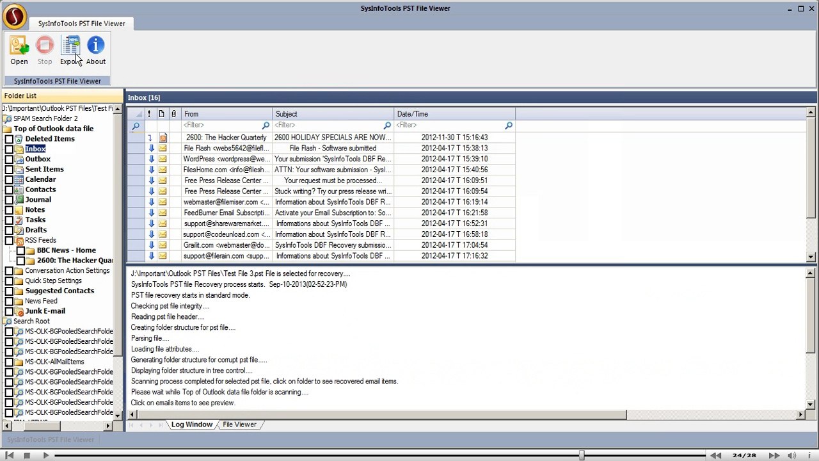
Task: Tick the Junk E-mail checkbox
Action: [x=9, y=311]
